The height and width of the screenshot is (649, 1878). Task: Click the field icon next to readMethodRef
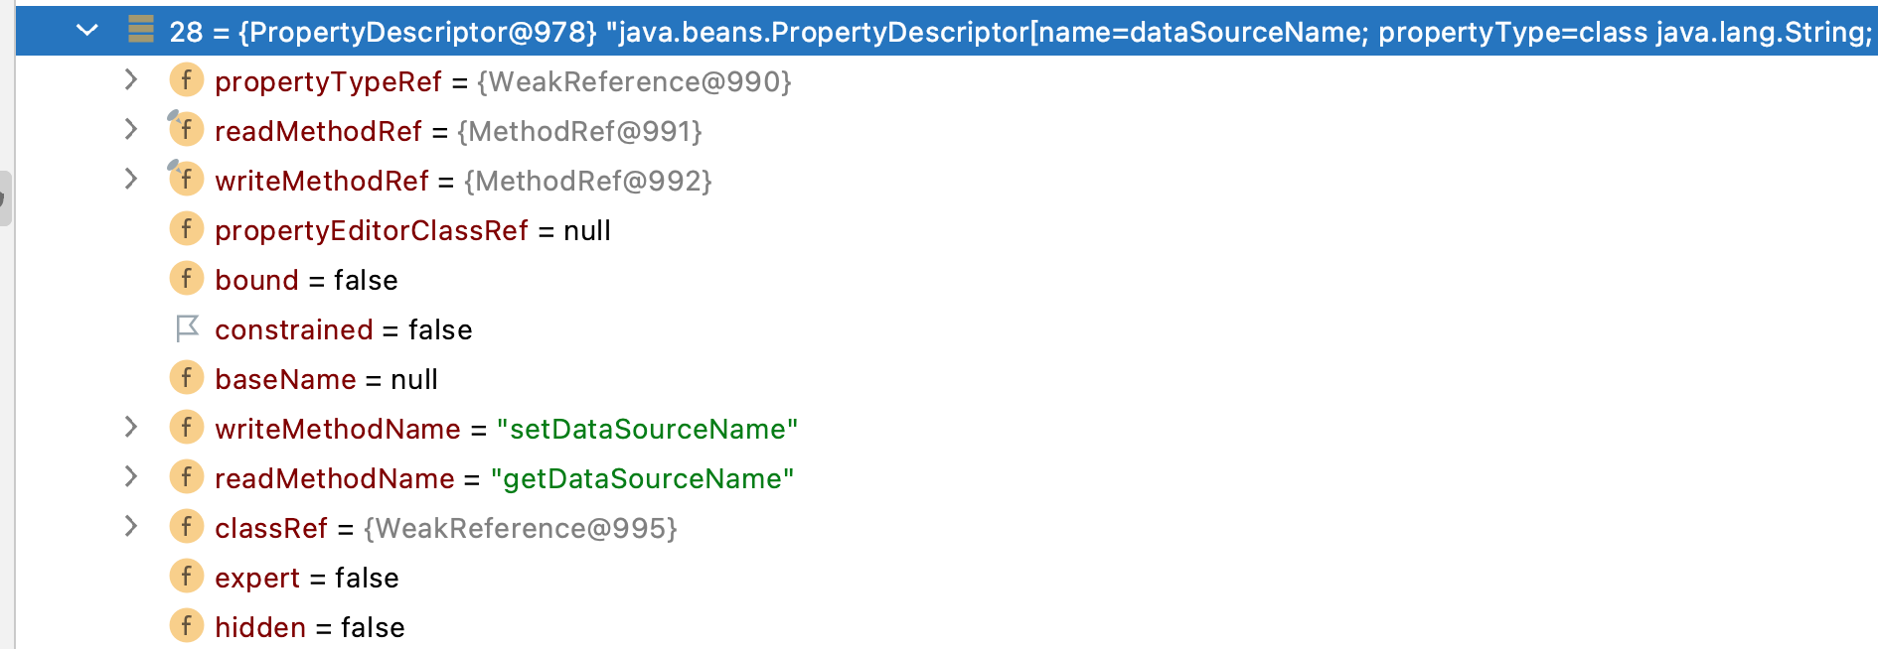(x=186, y=130)
